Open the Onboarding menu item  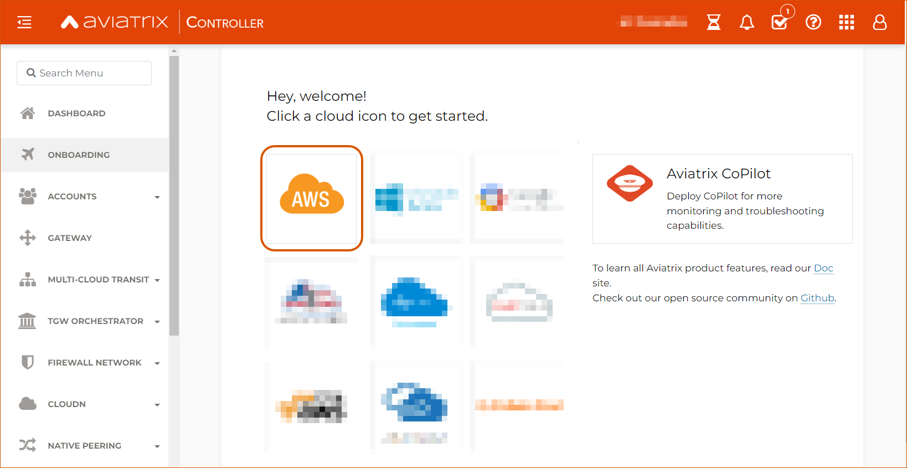pyautogui.click(x=85, y=155)
